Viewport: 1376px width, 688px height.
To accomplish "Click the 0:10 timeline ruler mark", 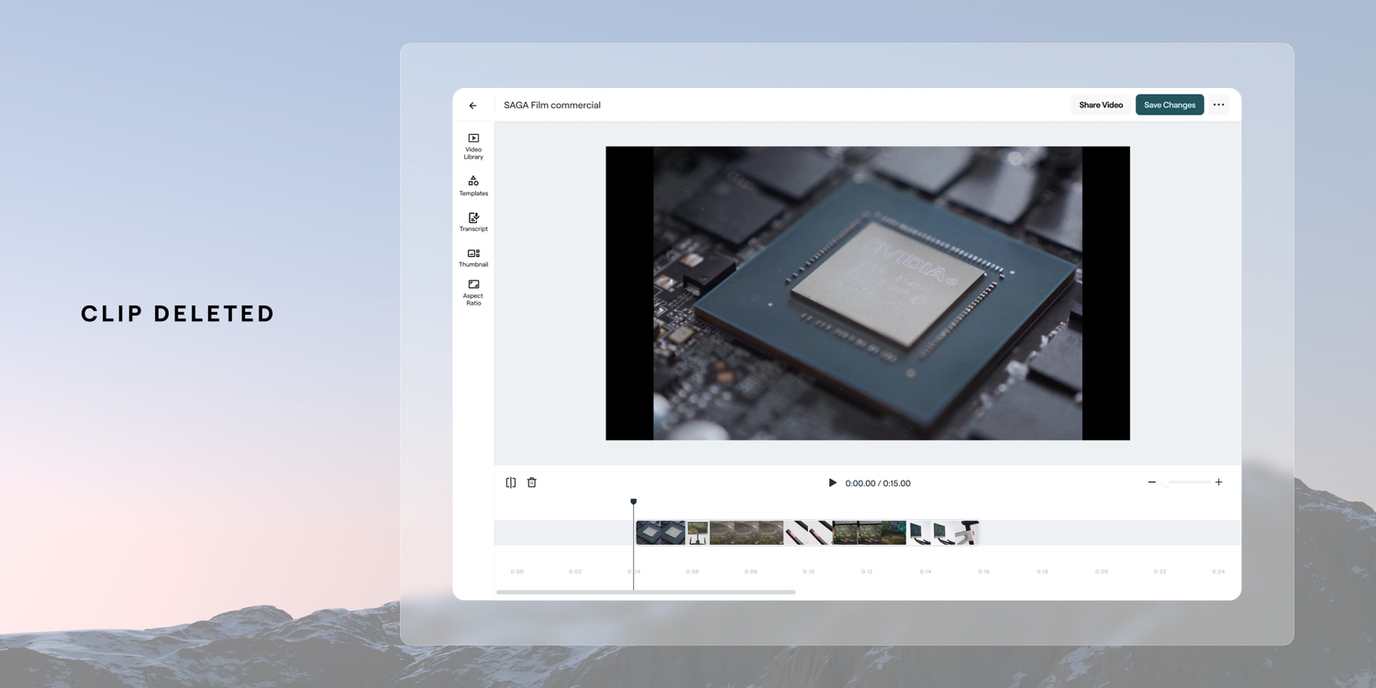I will click(808, 571).
